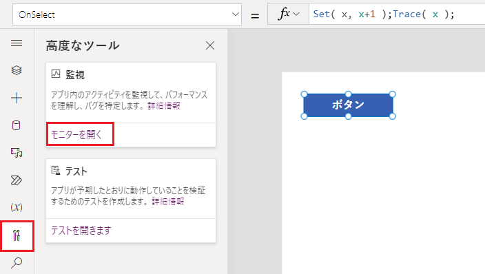Viewport: 485px width, 274px height.
Task: Open the Power Automate icon in the sidebar
Action: 17,180
